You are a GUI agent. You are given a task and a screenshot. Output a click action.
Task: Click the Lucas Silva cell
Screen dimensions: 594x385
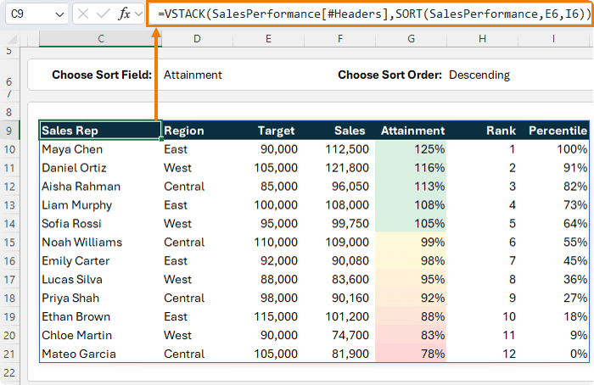point(100,279)
